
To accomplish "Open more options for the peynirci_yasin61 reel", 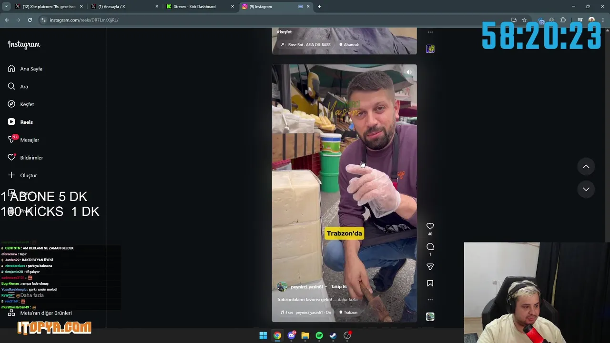I will click(430, 300).
